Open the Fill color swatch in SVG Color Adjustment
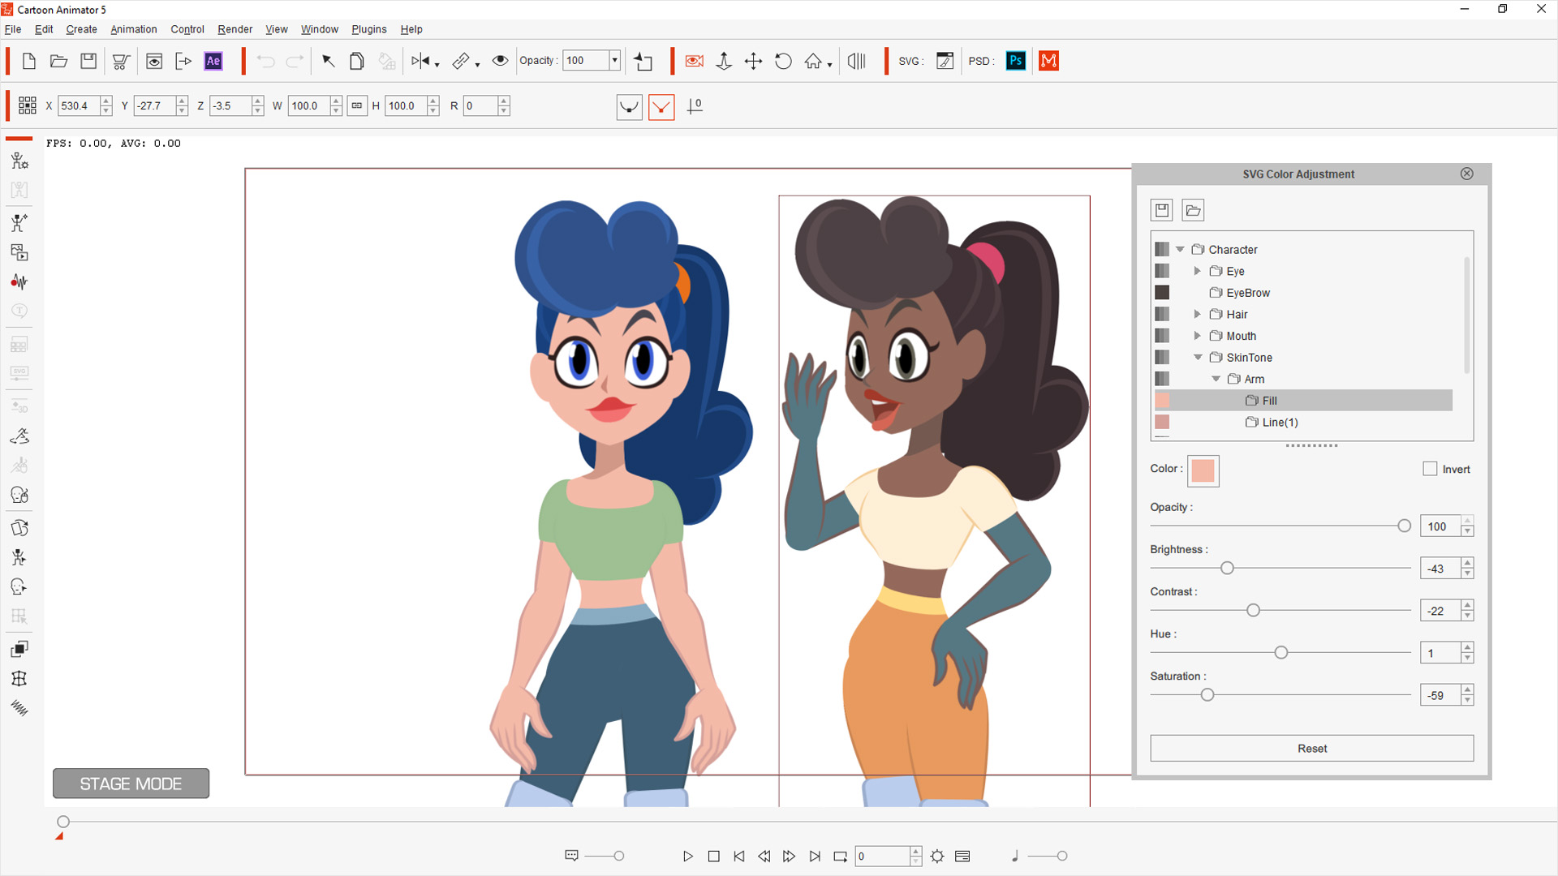1558x876 pixels. point(1203,470)
